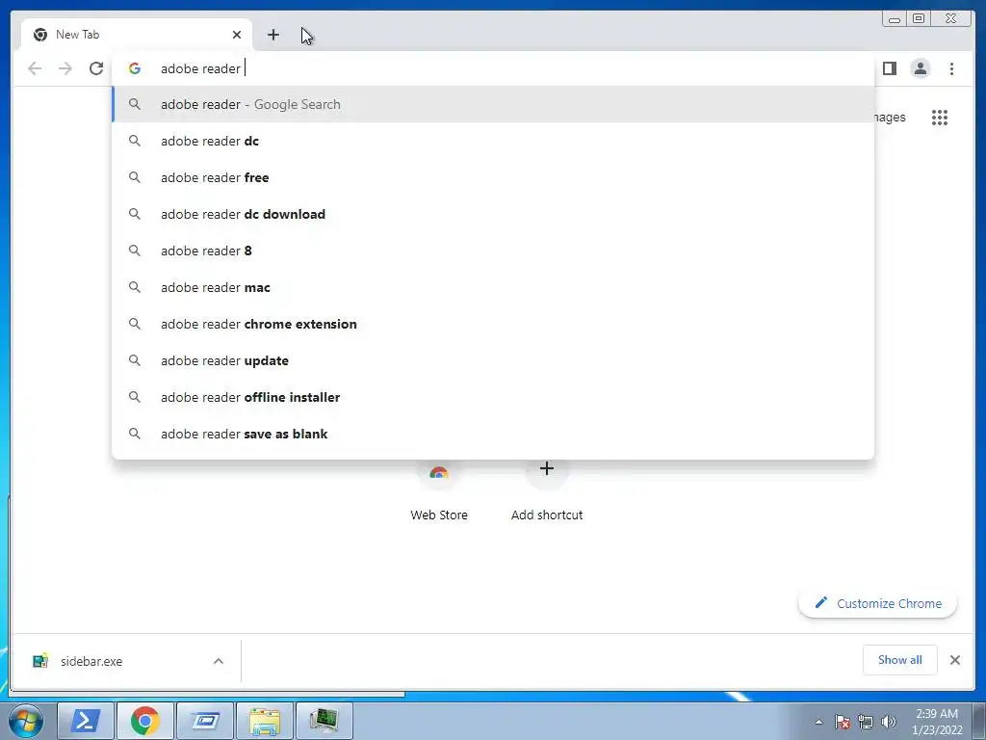Open Windows Explorer from the taskbar
Screen dimensions: 986x740
264,721
